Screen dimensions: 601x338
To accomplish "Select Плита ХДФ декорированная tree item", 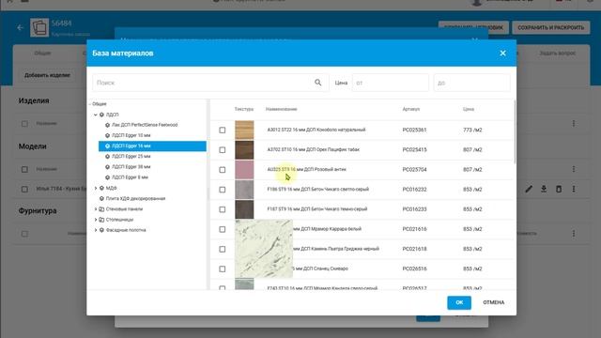I will (x=135, y=198).
